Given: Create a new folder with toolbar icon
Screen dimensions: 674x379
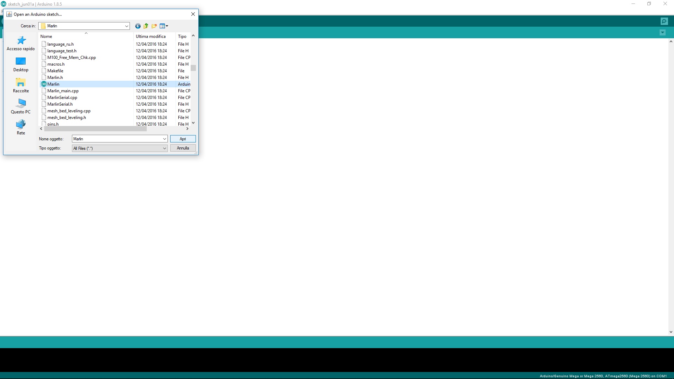Looking at the screenshot, I should point(154,26).
